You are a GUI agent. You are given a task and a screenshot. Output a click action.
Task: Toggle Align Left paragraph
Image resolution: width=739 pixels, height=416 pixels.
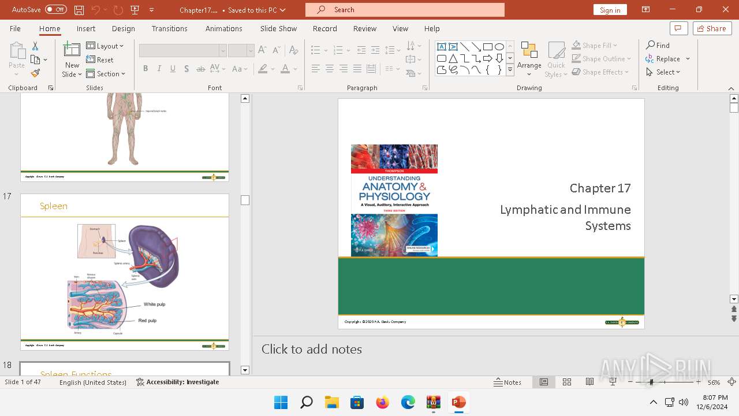pos(315,69)
